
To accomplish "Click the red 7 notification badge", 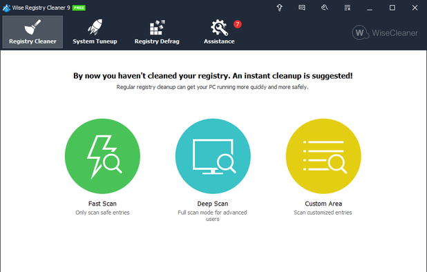I will point(238,24).
